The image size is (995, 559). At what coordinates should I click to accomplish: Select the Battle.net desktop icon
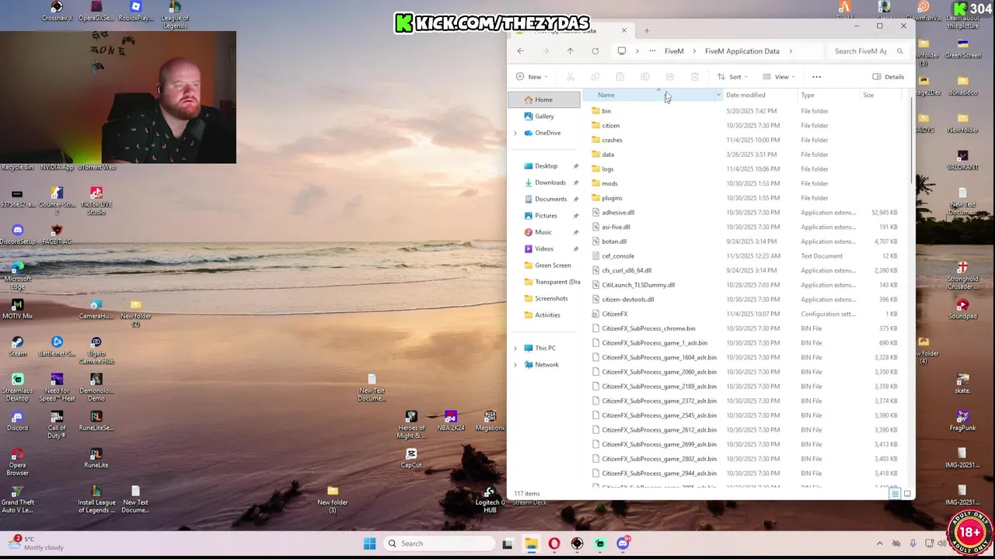click(x=57, y=345)
